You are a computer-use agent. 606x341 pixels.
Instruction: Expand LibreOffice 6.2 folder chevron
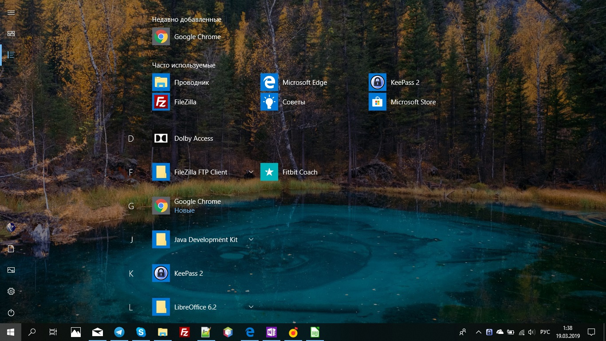click(x=251, y=307)
